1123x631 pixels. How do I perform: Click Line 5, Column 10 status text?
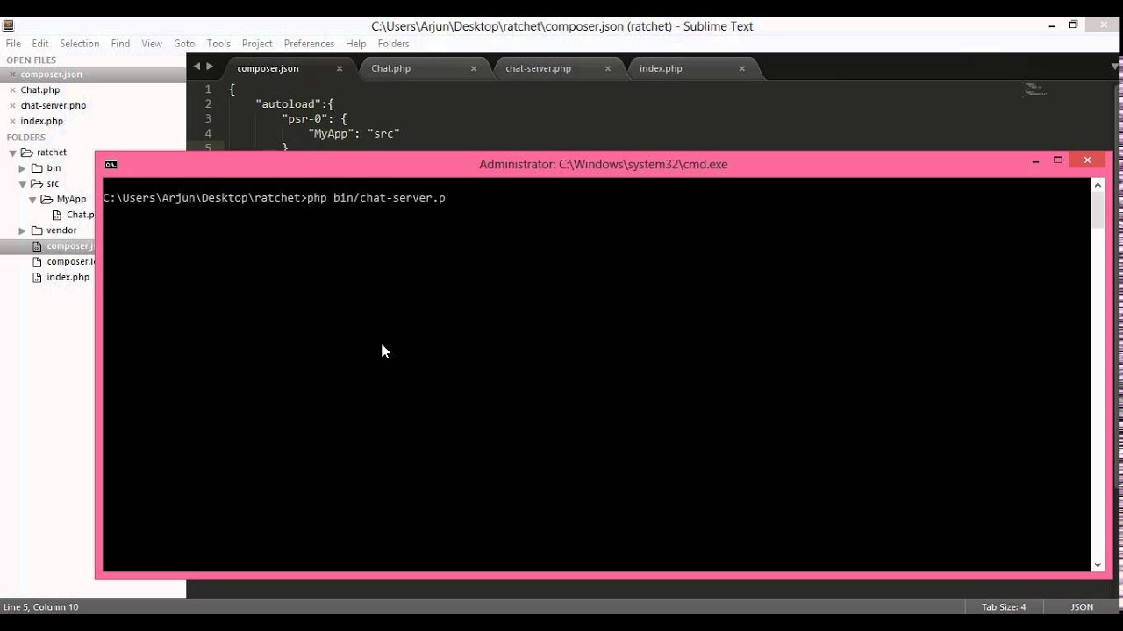point(41,607)
